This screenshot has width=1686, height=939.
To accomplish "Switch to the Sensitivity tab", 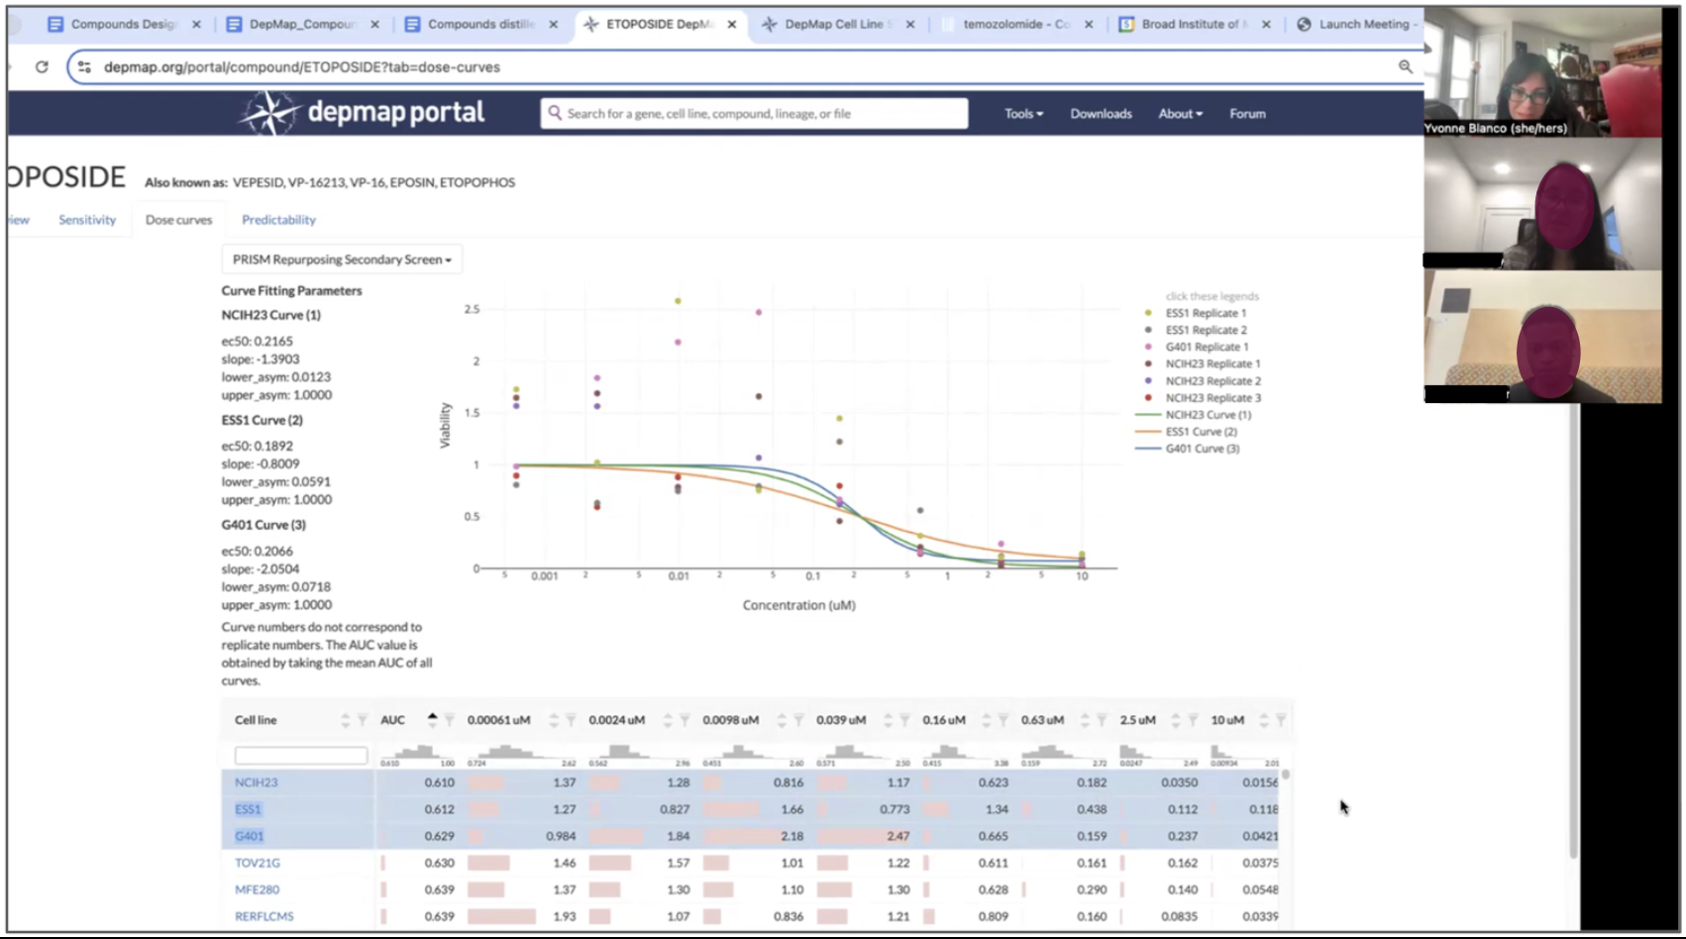I will [x=87, y=220].
